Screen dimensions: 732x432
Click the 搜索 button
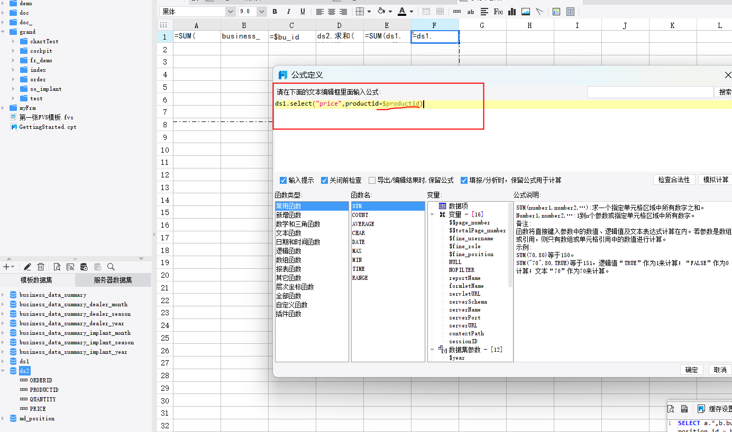(724, 92)
